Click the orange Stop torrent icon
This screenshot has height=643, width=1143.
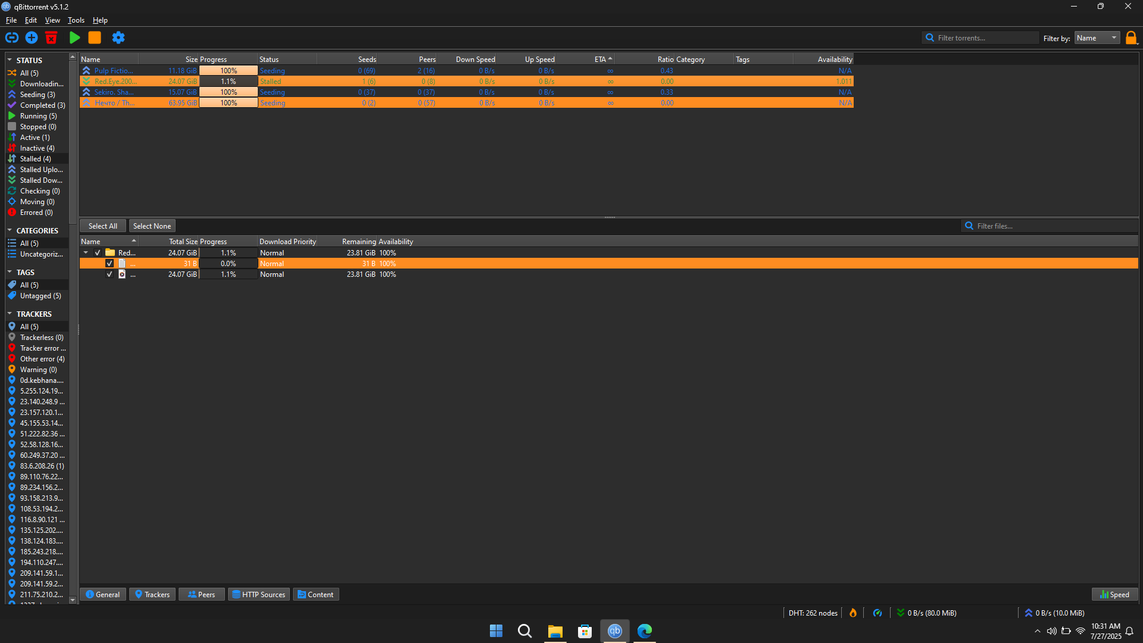[95, 38]
